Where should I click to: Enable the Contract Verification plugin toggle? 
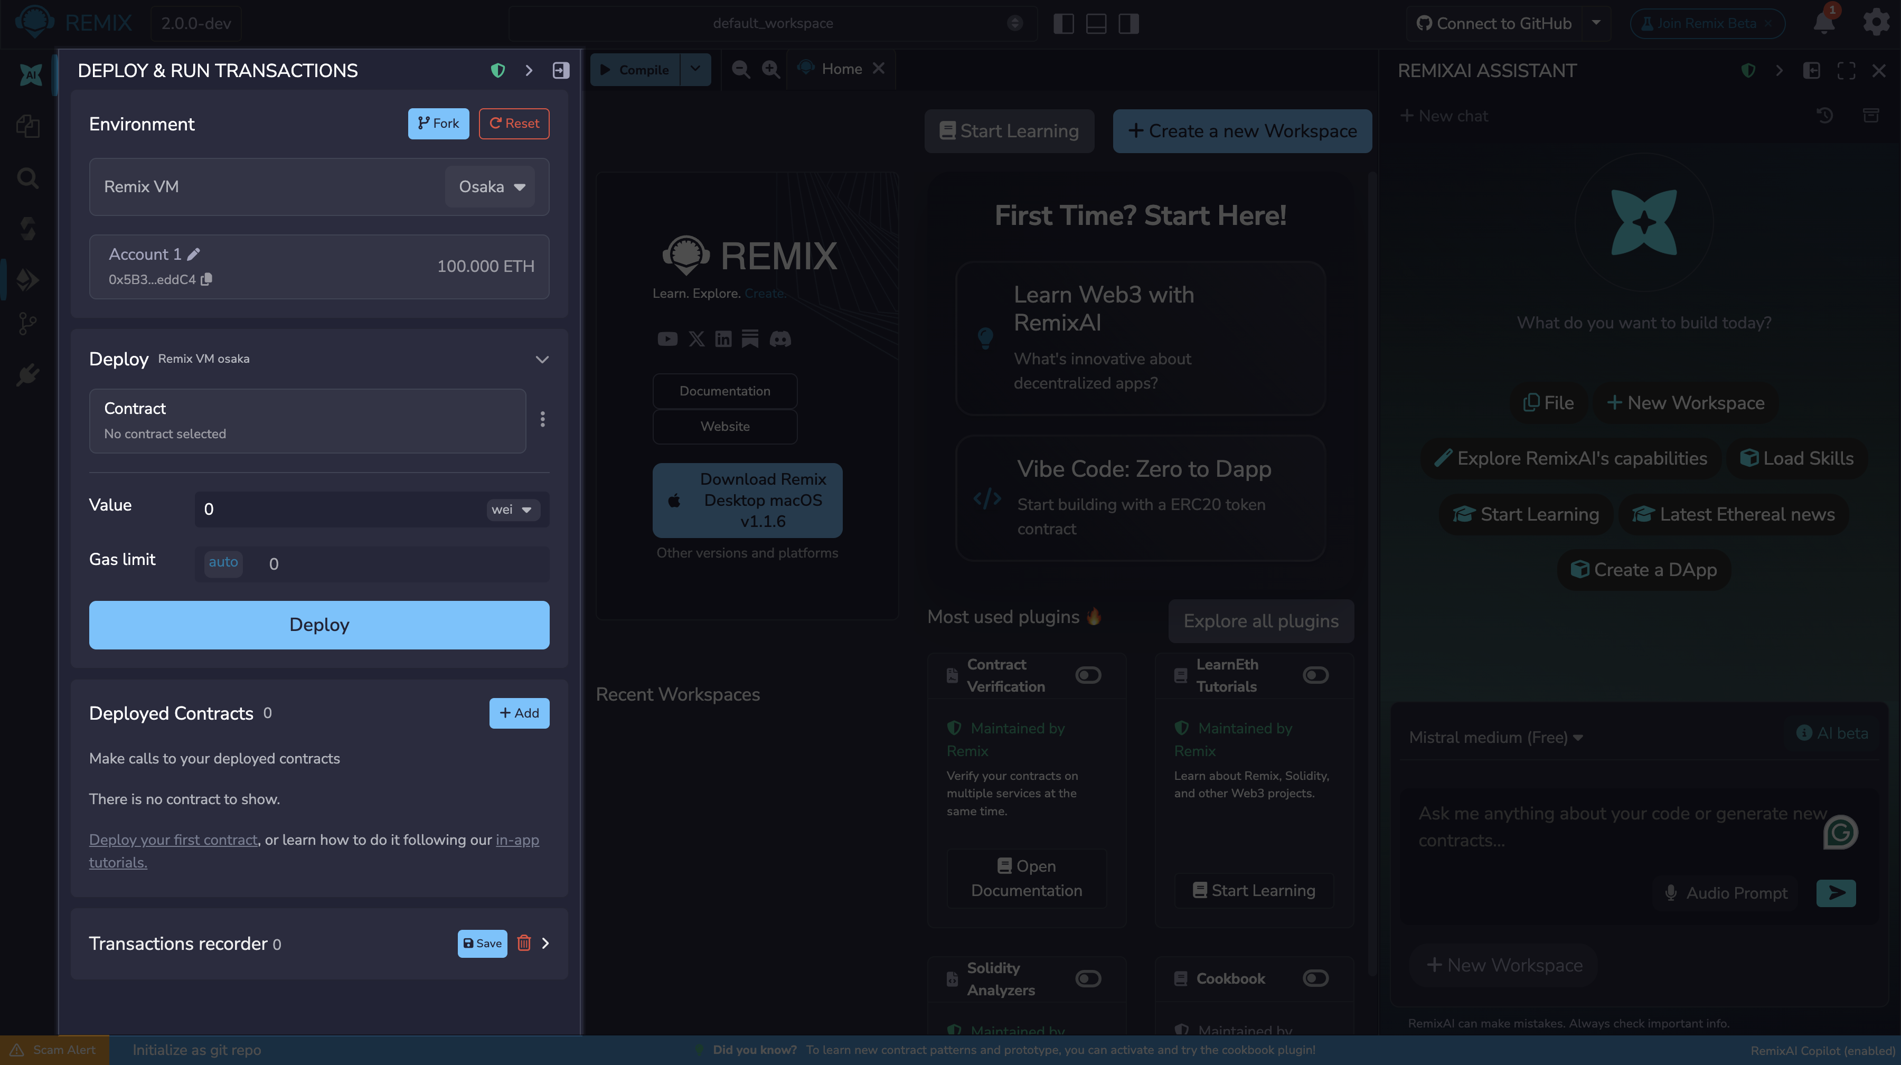coord(1088,675)
